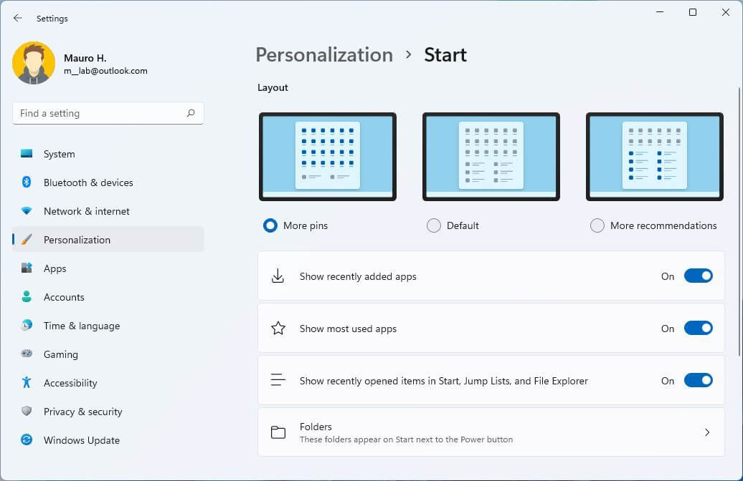Select the Default layout radio button
Screen dimensions: 743x481
[433, 225]
